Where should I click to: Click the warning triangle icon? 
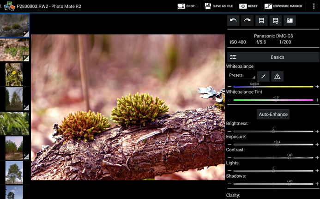coord(277,77)
